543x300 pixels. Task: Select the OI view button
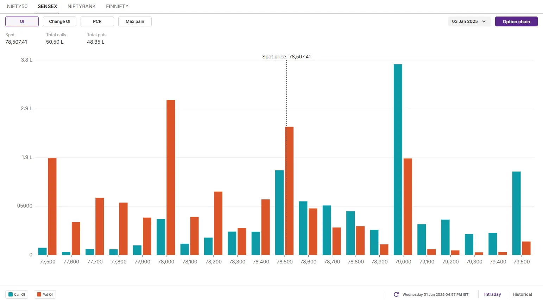click(22, 21)
